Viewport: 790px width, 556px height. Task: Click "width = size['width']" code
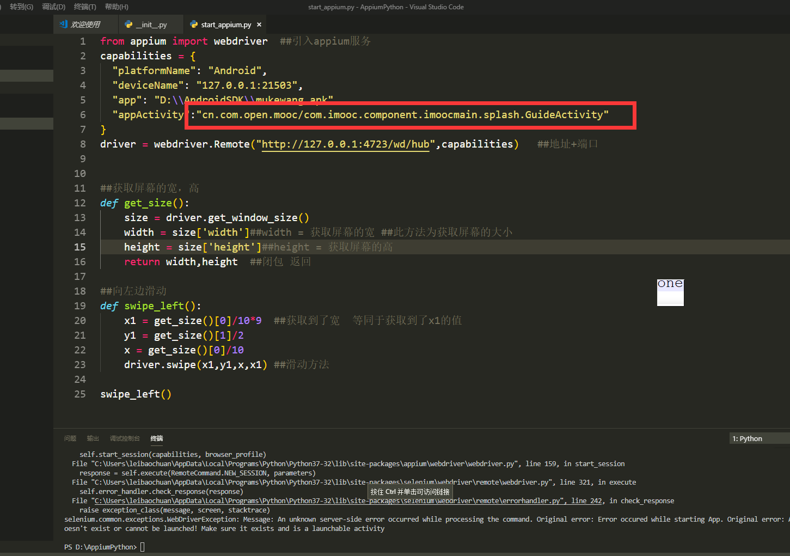pyautogui.click(x=187, y=233)
